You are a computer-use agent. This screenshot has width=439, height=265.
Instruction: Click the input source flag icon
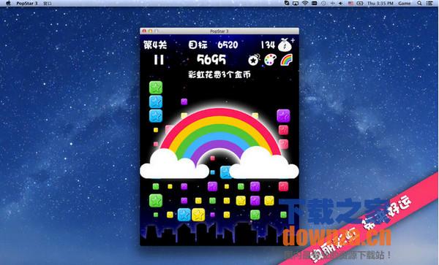[x=350, y=4]
